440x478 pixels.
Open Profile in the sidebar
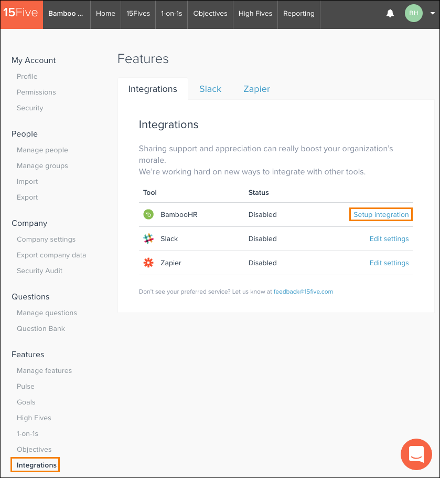[27, 76]
